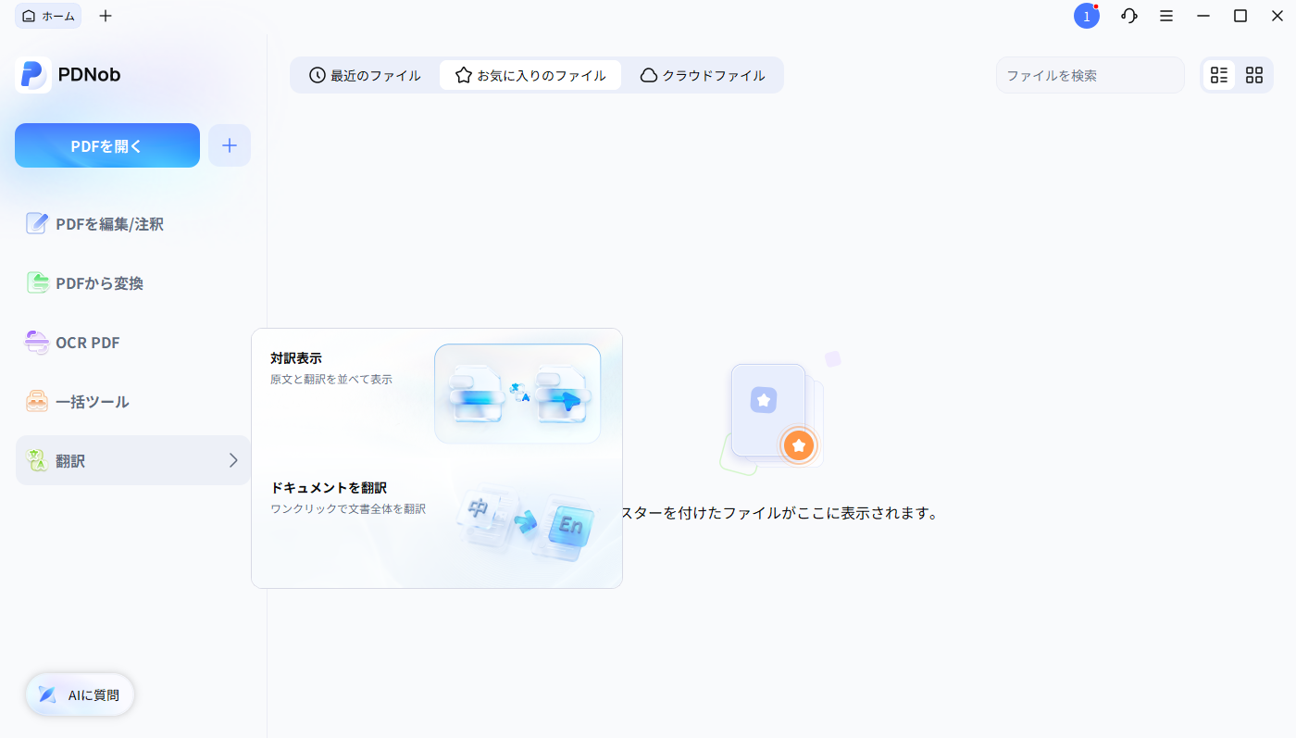Screen dimensions: 1296x738
Task: Open the PDFを開く button
Action: (x=107, y=145)
